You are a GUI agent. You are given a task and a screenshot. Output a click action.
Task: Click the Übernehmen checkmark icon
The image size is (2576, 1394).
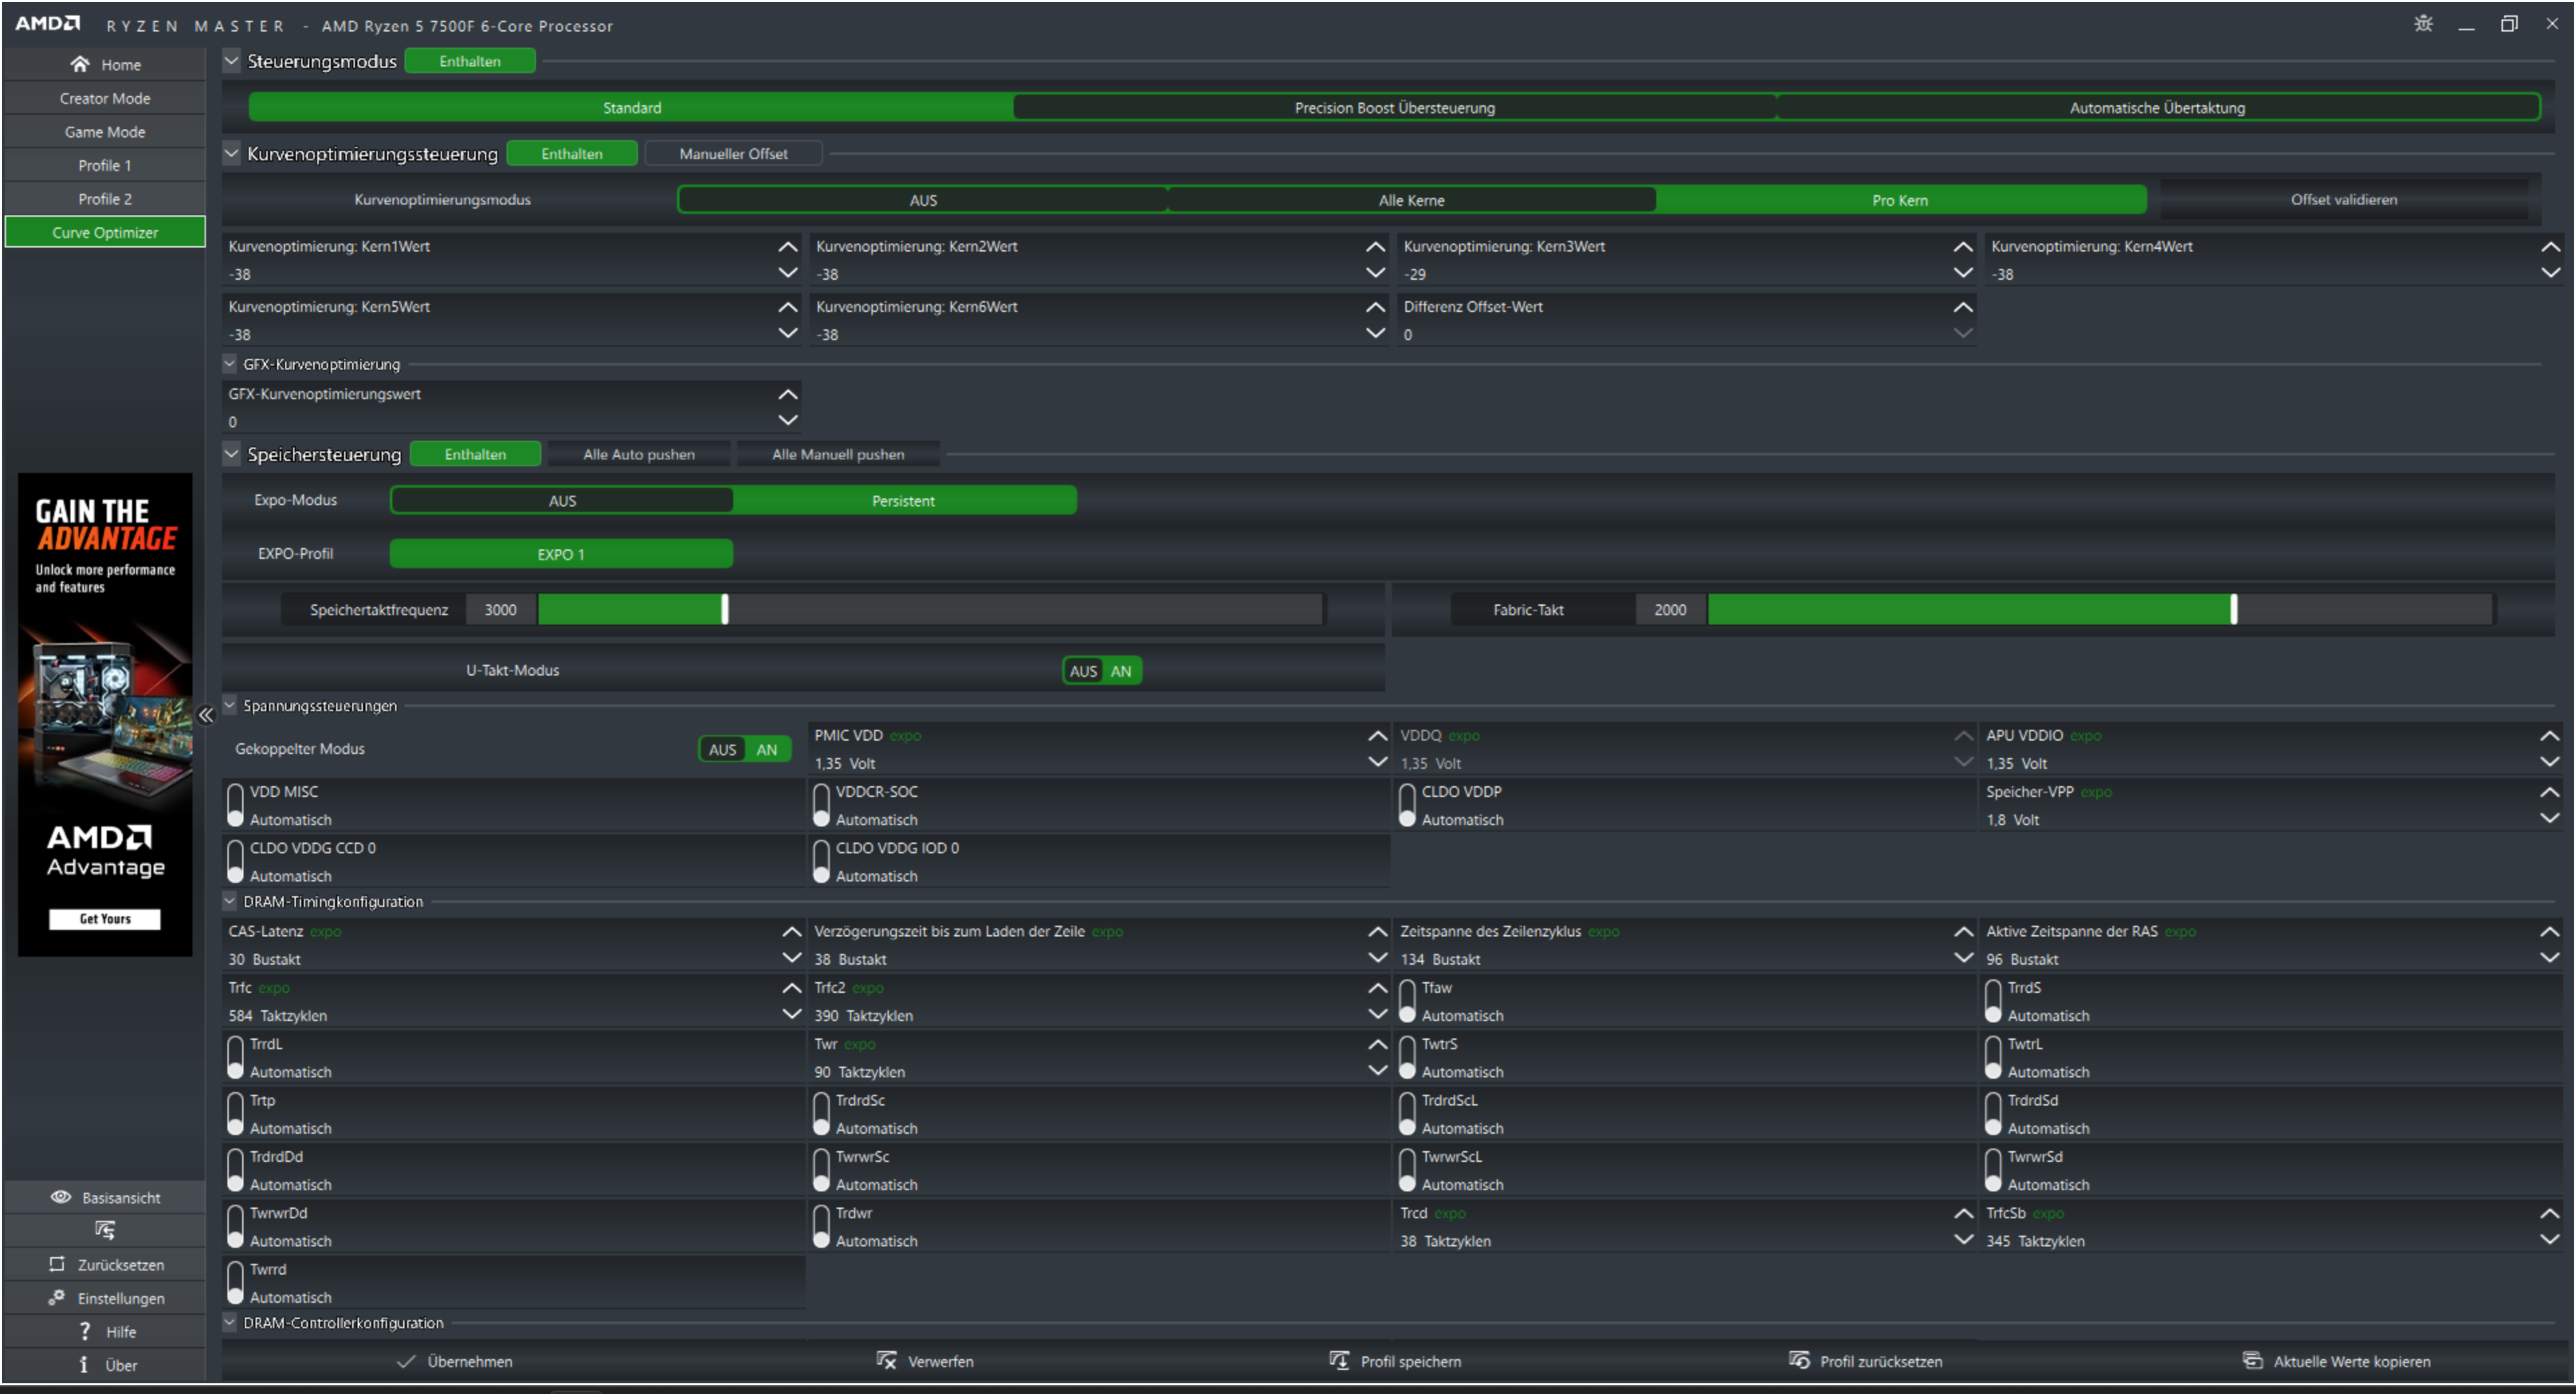406,1361
